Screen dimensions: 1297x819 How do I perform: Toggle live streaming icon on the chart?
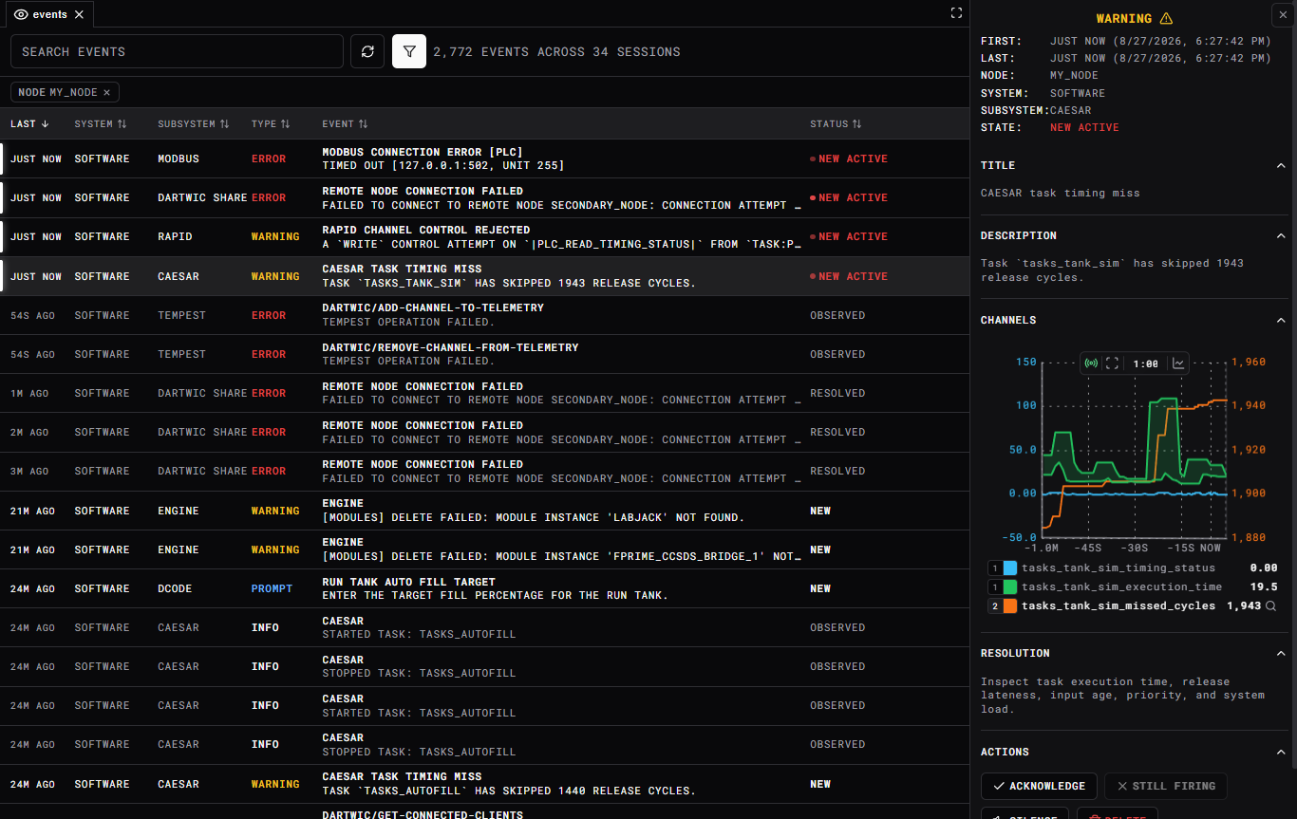click(x=1092, y=363)
